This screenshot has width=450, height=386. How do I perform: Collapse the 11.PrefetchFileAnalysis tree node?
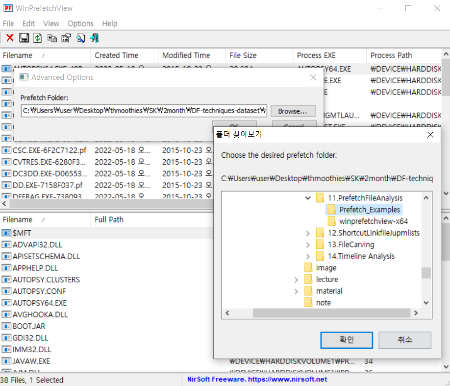[x=308, y=198]
